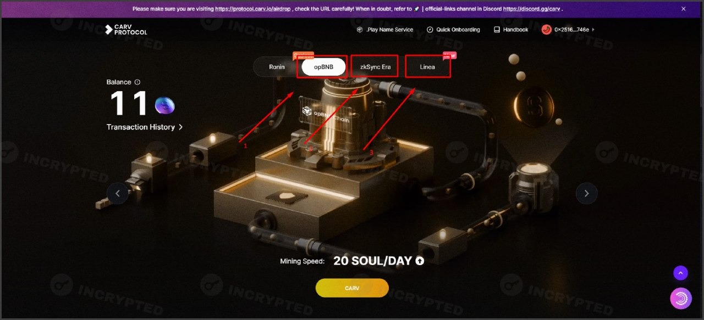Switch to the Linea tab
Viewport: 704px width, 320px height.
427,67
